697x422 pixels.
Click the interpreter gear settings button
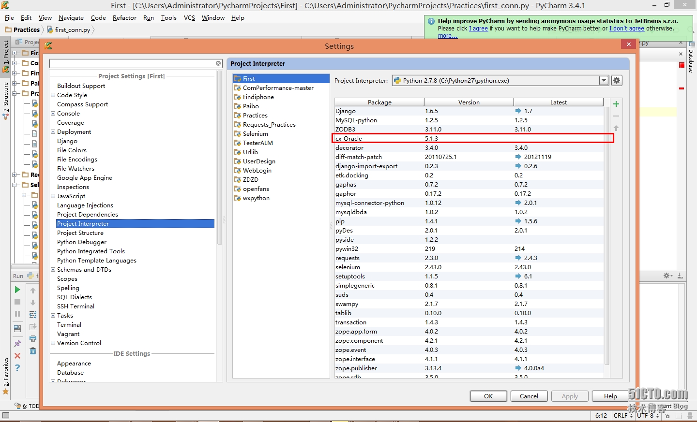click(x=617, y=81)
